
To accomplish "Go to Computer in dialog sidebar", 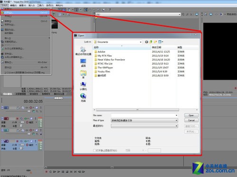I will pyautogui.click(x=83, y=86).
